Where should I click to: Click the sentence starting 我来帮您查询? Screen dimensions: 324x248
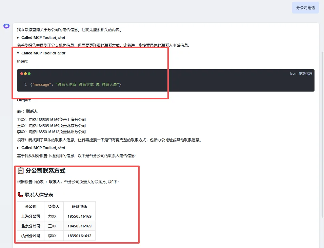(x=70, y=30)
